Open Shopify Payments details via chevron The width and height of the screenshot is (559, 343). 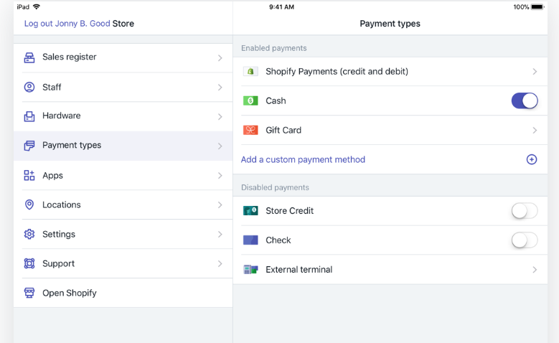(x=535, y=72)
